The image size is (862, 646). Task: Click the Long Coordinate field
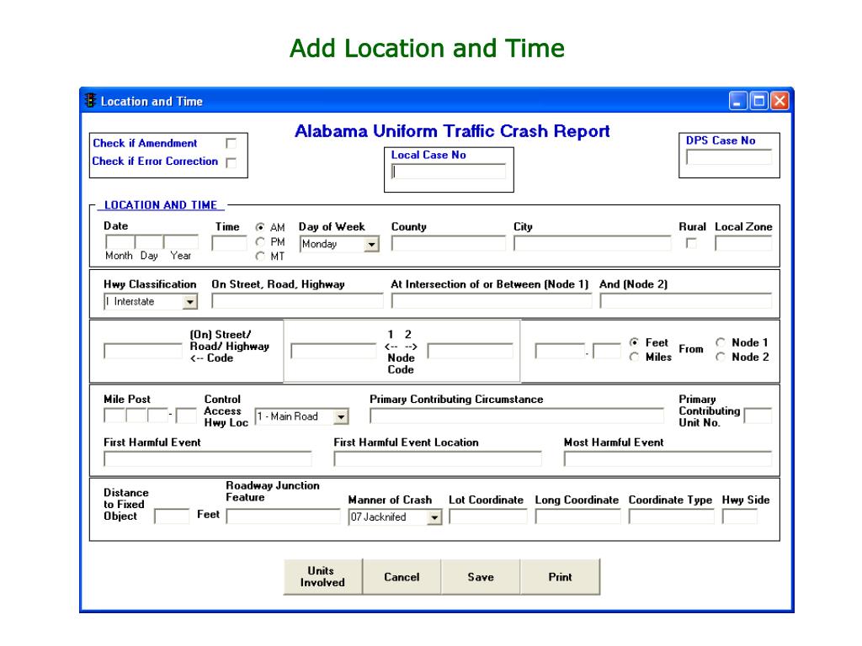pyautogui.click(x=577, y=516)
